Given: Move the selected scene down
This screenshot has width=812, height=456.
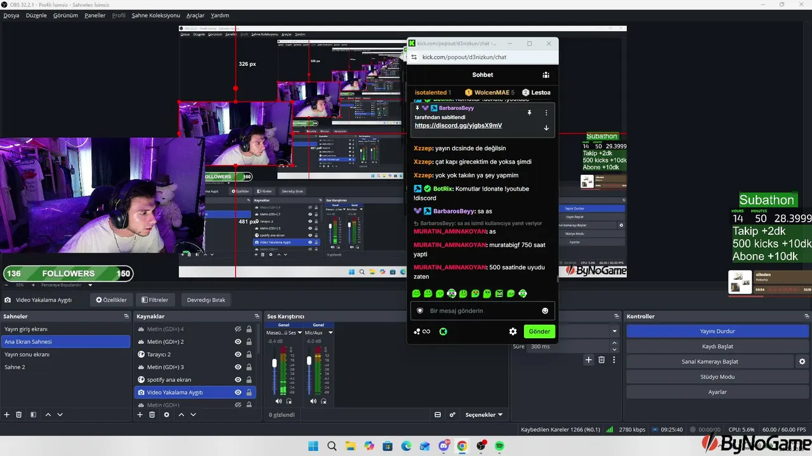Looking at the screenshot, I should (60, 415).
